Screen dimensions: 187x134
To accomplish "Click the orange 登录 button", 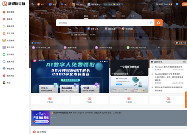I will [x=184, y=4].
